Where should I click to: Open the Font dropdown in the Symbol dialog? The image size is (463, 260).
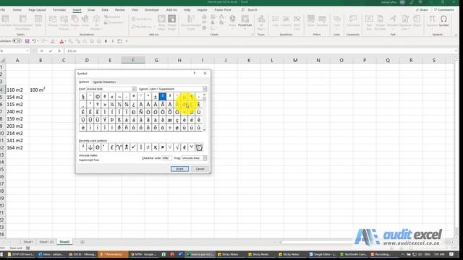(134, 89)
